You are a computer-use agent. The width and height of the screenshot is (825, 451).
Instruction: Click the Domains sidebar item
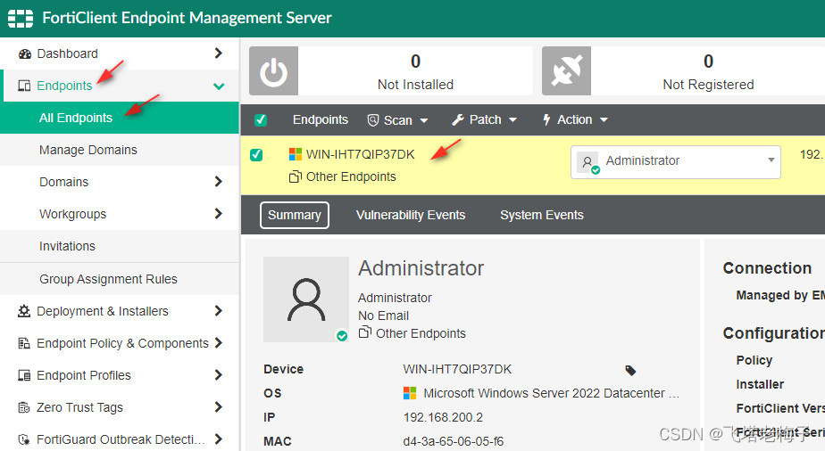pos(120,182)
